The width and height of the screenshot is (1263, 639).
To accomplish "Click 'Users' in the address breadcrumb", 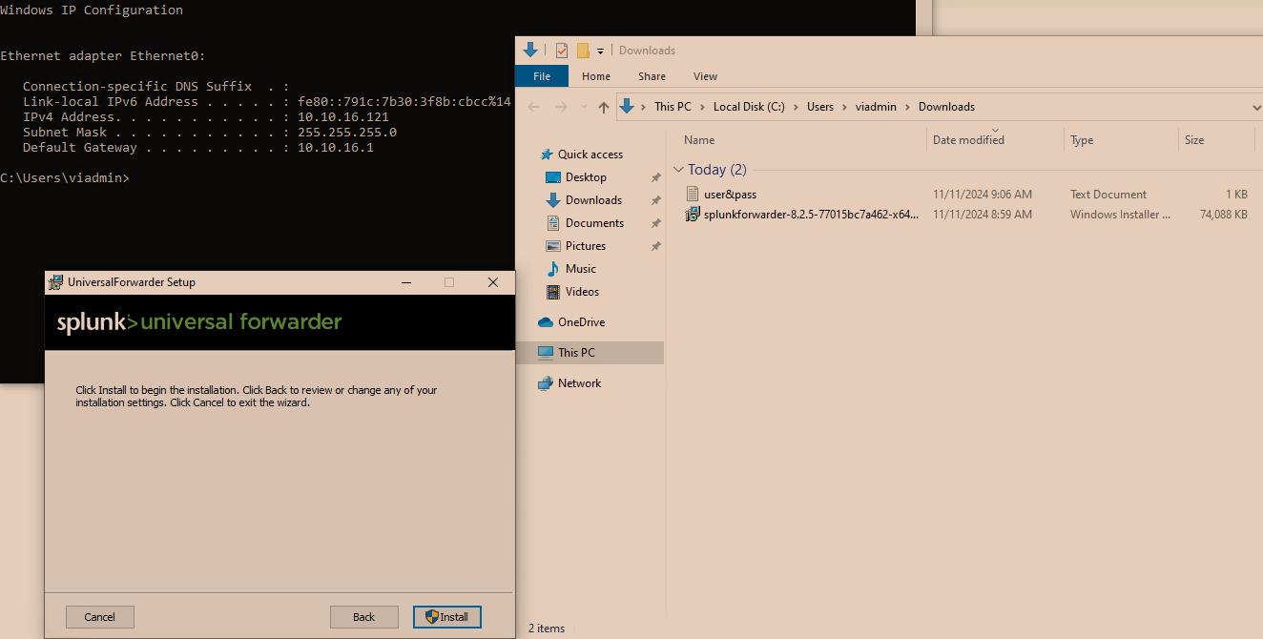I will [820, 107].
